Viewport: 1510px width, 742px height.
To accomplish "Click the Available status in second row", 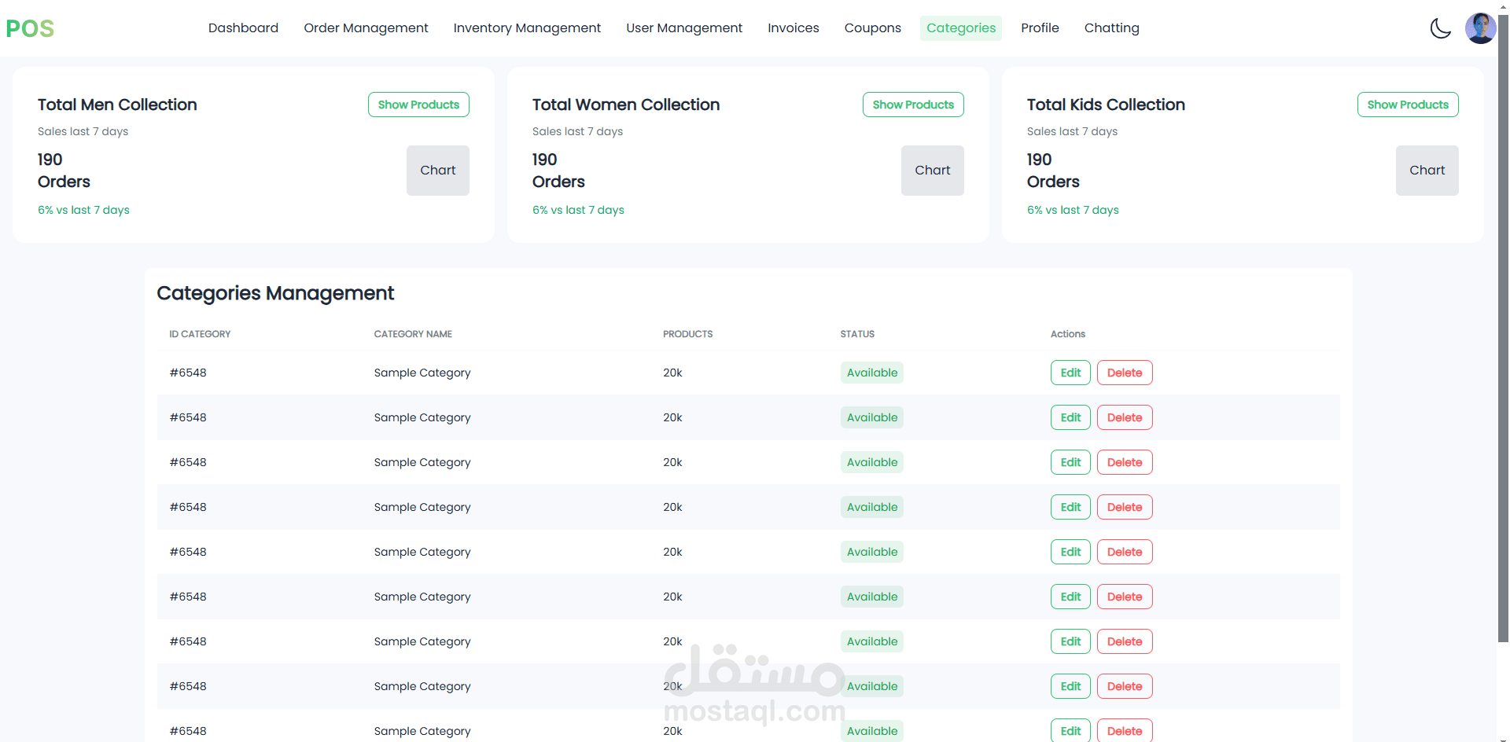I will click(x=872, y=417).
